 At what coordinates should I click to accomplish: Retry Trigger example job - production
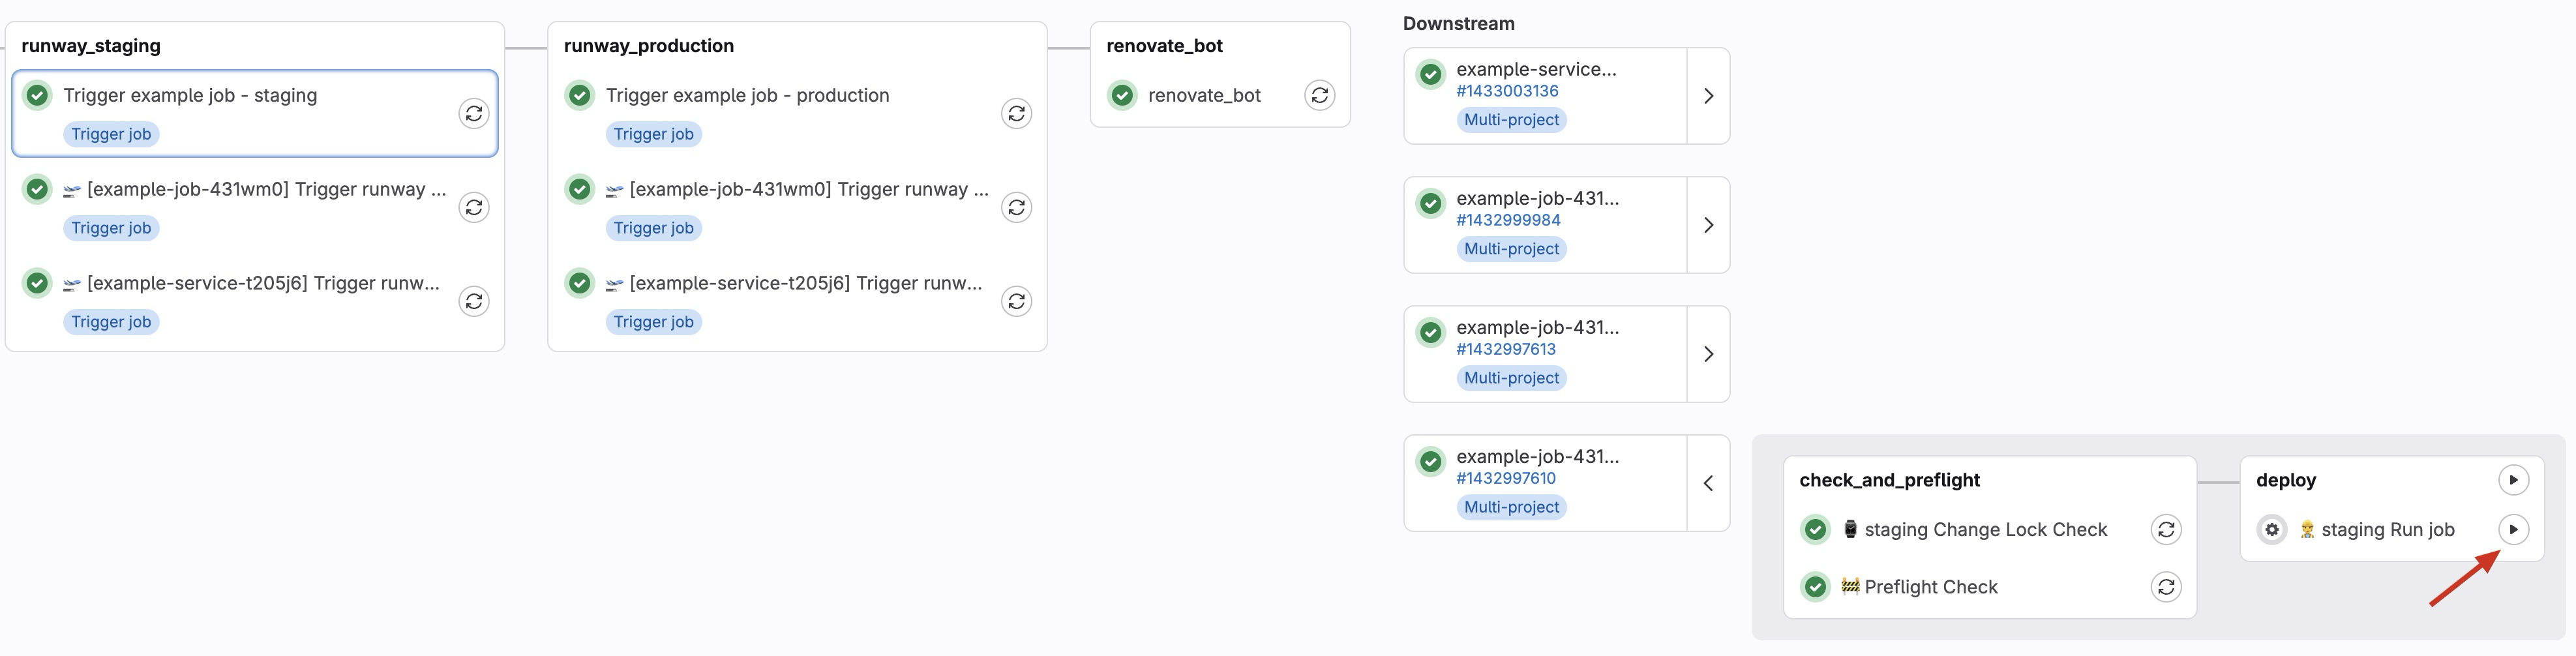point(1016,114)
